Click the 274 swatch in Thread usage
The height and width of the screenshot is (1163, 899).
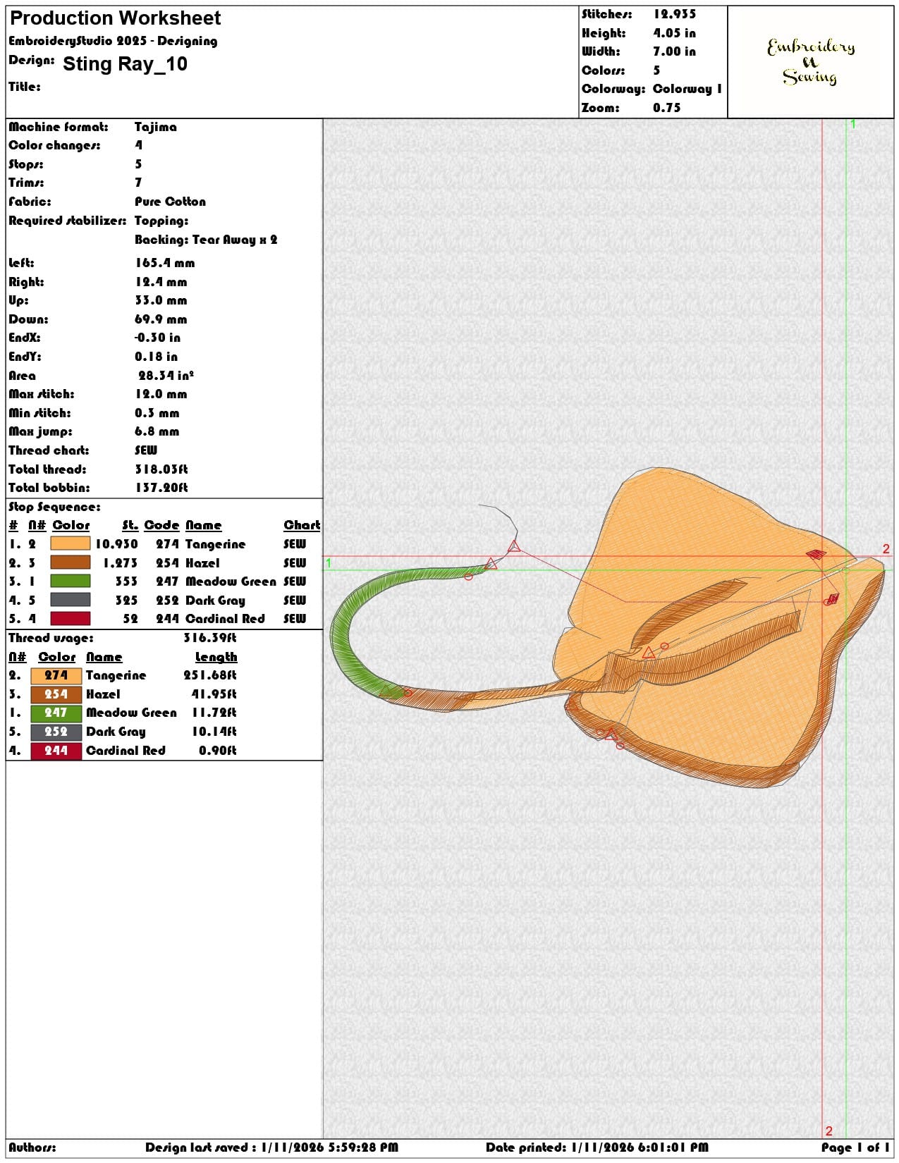56,675
